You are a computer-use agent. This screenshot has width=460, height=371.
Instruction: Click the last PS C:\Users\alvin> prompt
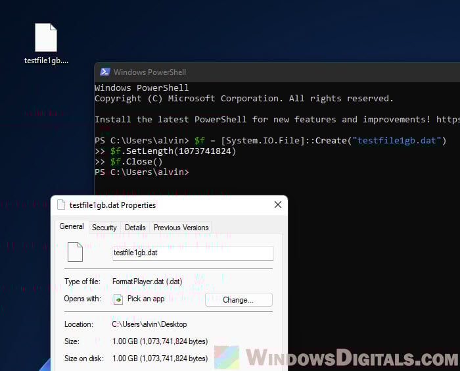click(x=142, y=172)
